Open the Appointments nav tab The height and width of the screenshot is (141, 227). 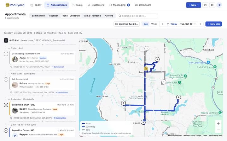point(57,5)
